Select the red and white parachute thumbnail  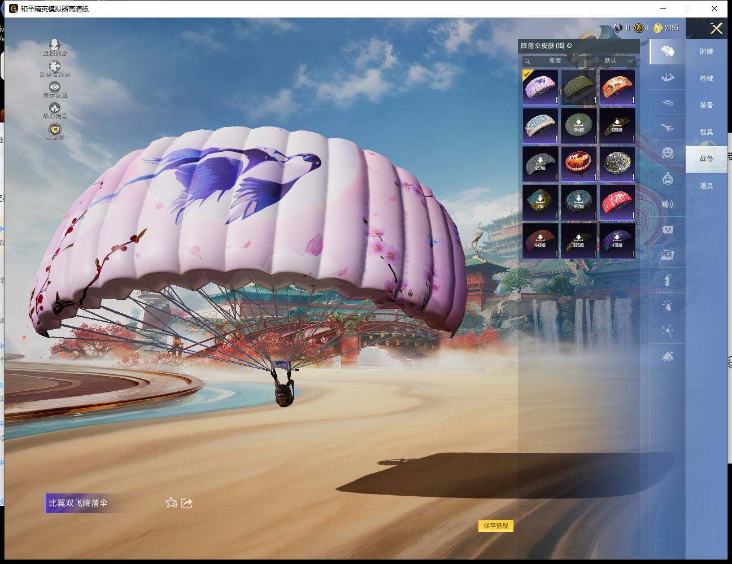(x=617, y=202)
